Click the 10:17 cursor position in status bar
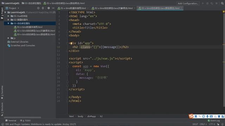The width and height of the screenshot is (225, 126). (195, 124)
